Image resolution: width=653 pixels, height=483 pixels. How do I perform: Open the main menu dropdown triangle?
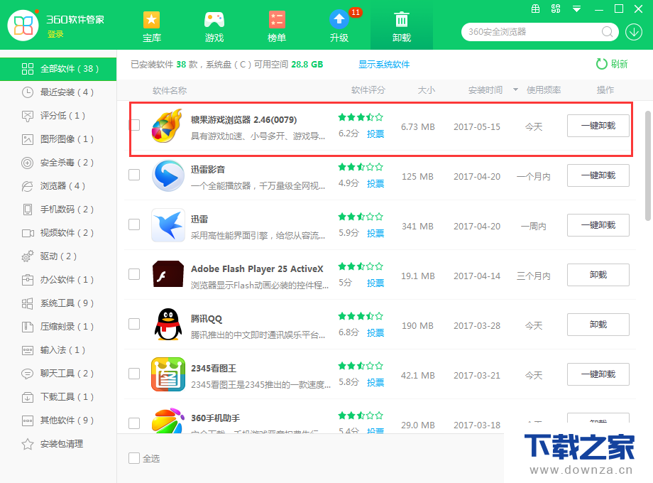coord(577,9)
